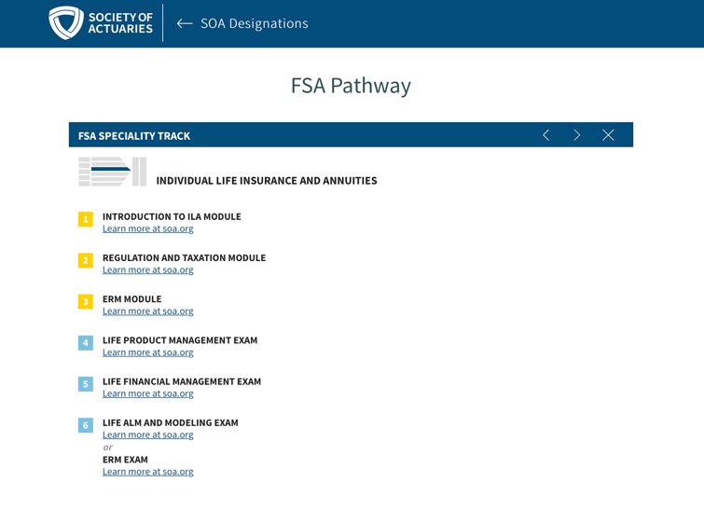This screenshot has height=510, width=704.
Task: Click the blue number 4 step badge
Action: coord(86,343)
